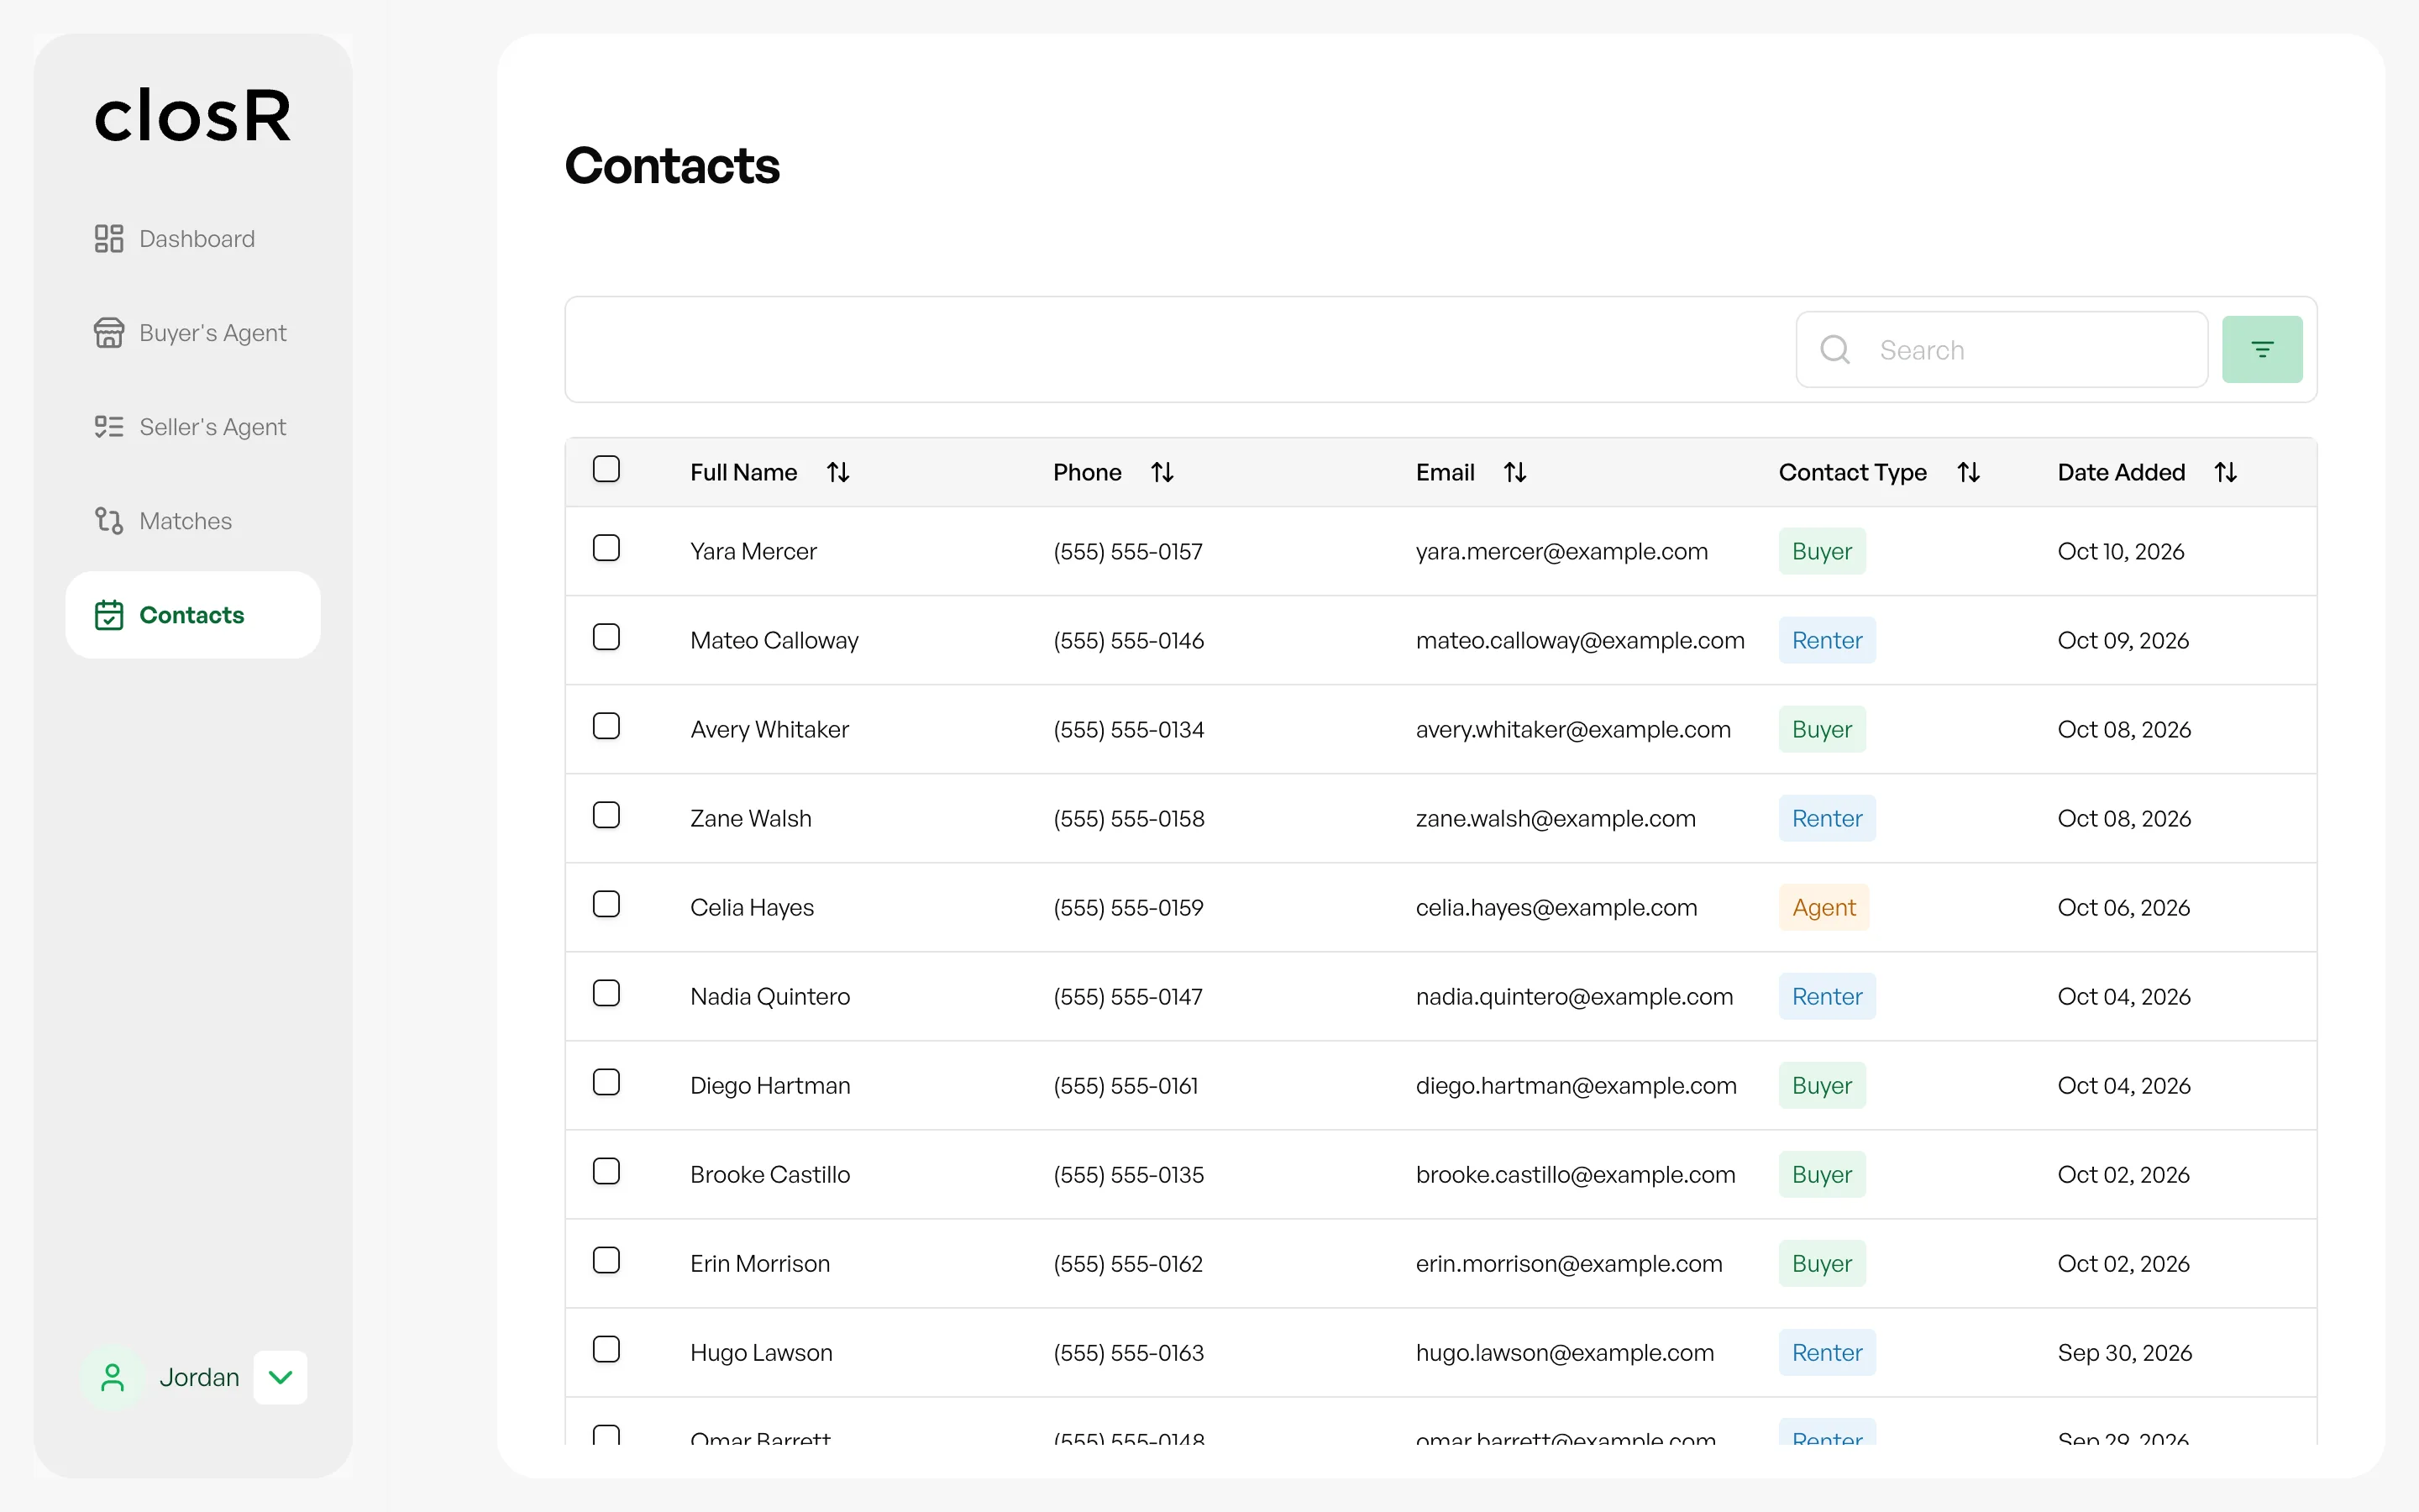The width and height of the screenshot is (2419, 1512).
Task: Go to Buyer's Agent section
Action: (193, 333)
